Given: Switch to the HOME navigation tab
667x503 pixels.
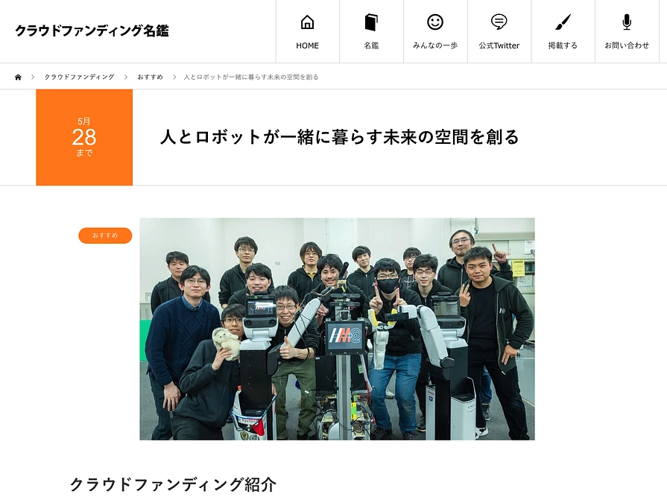Looking at the screenshot, I should click(306, 31).
